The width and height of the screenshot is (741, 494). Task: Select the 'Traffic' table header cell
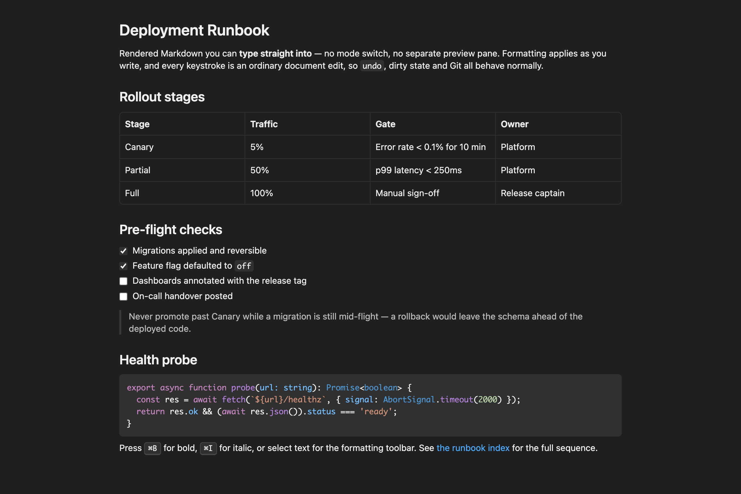pyautogui.click(x=307, y=124)
